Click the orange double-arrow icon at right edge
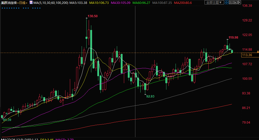The image size is (259, 140). (257, 52)
